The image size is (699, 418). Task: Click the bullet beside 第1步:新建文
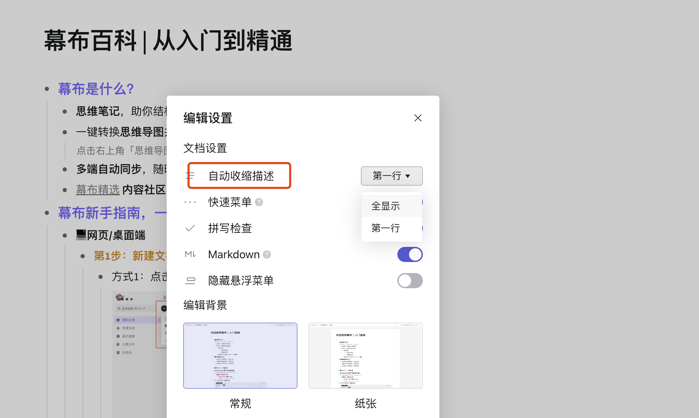click(x=83, y=256)
